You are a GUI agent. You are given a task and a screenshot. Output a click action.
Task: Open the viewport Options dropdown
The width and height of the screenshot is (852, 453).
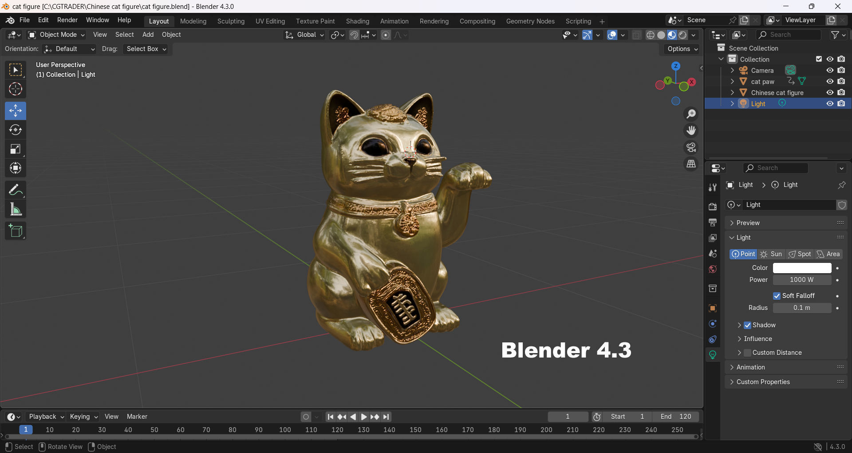682,49
